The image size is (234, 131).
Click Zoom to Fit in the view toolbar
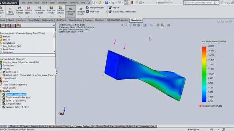[122, 25]
